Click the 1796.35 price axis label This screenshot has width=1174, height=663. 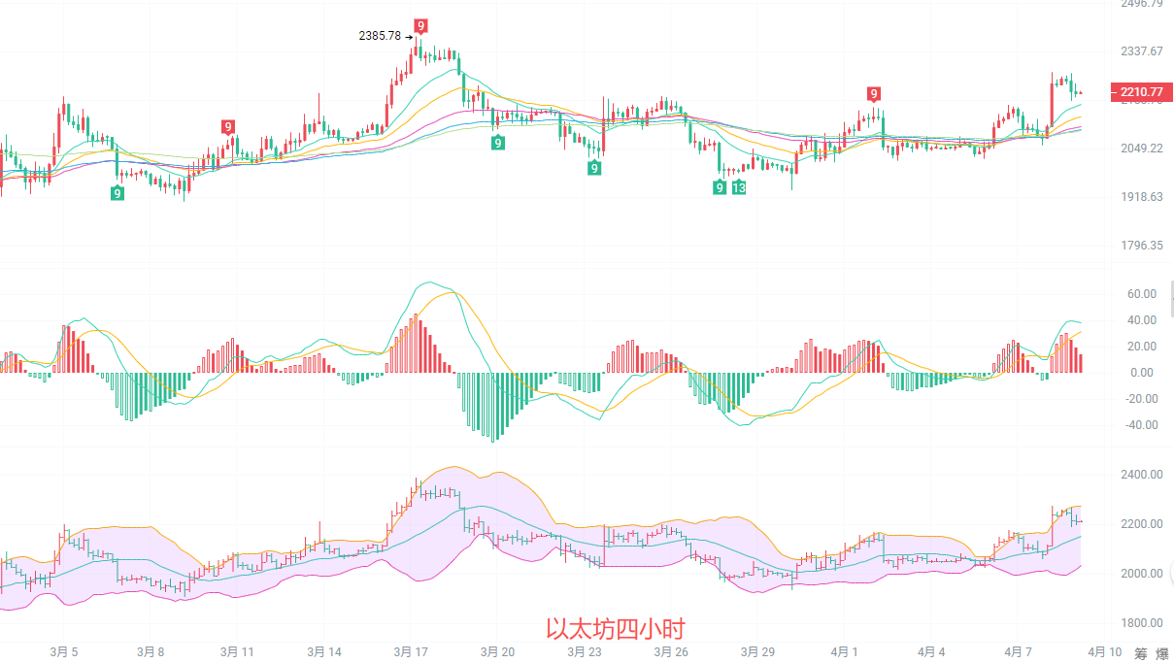[1141, 247]
